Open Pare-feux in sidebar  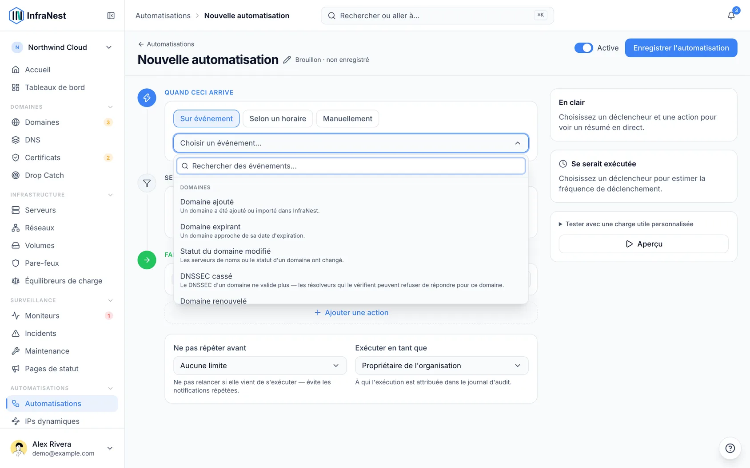[x=62, y=263]
